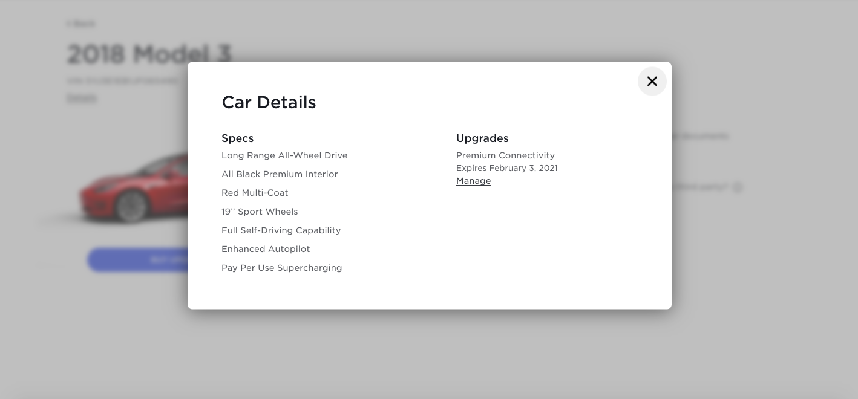Viewport: 858px width, 399px height.
Task: Click the Premium Connectivity upgrade label
Action: coord(505,155)
